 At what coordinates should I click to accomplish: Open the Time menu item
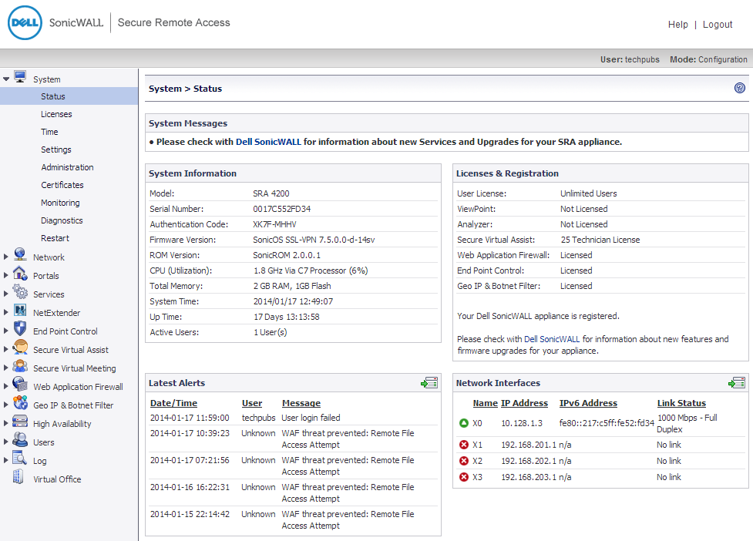(49, 132)
